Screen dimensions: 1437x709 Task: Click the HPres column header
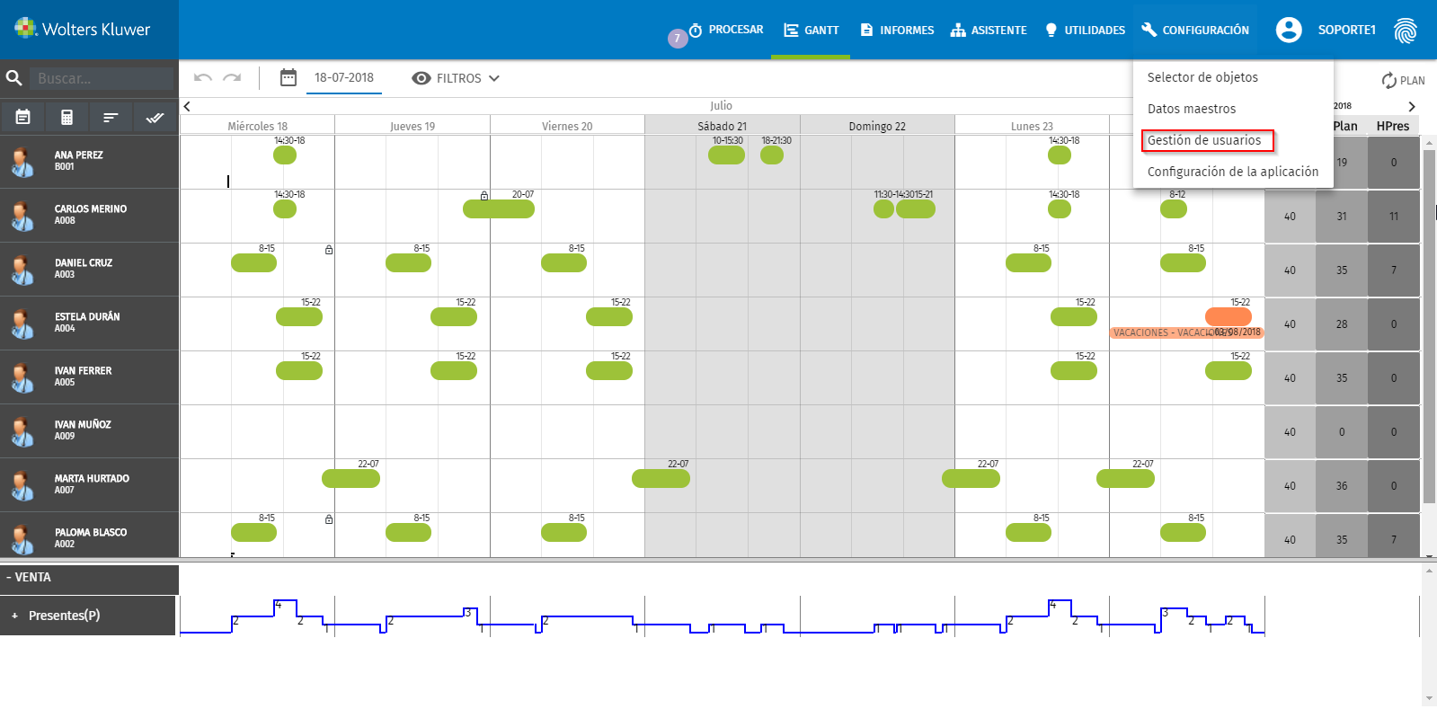click(1393, 127)
